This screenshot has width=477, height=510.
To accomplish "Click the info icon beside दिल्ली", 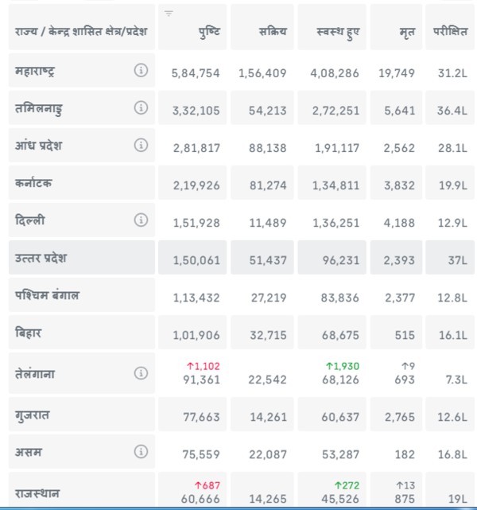I will tap(141, 220).
